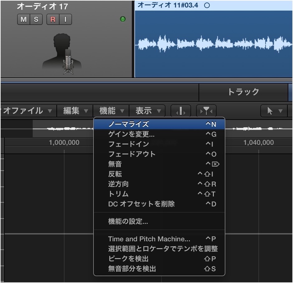Toggle record enable on オーディオ 17
Viewport: 293px width, 283px height.
point(53,19)
